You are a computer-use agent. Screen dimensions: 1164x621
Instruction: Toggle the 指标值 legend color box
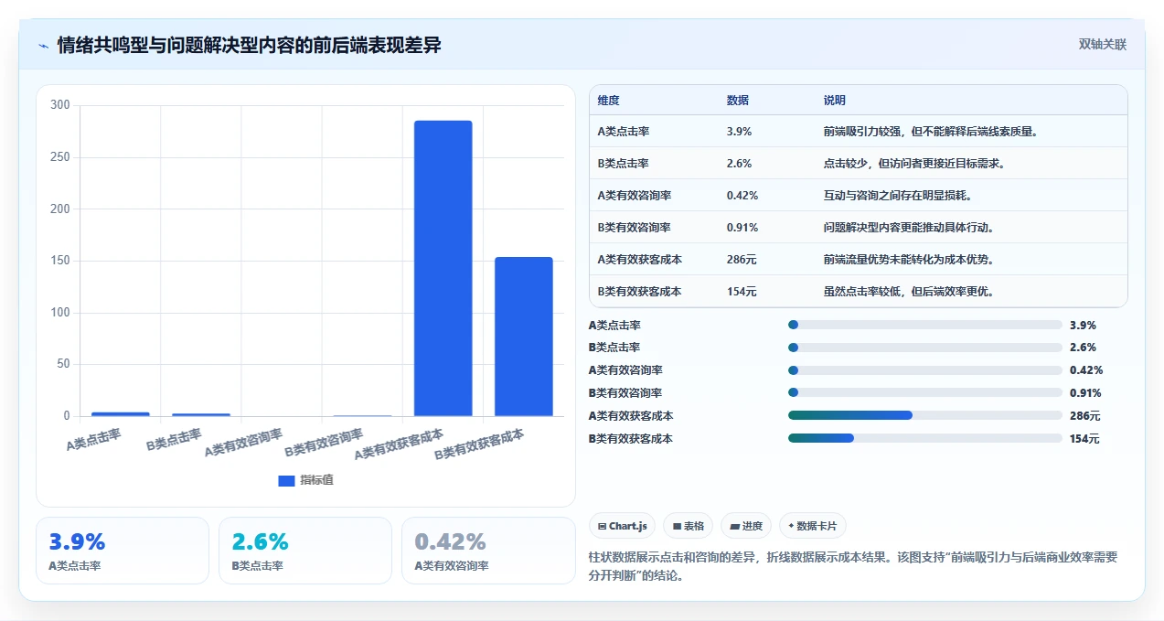tap(286, 480)
